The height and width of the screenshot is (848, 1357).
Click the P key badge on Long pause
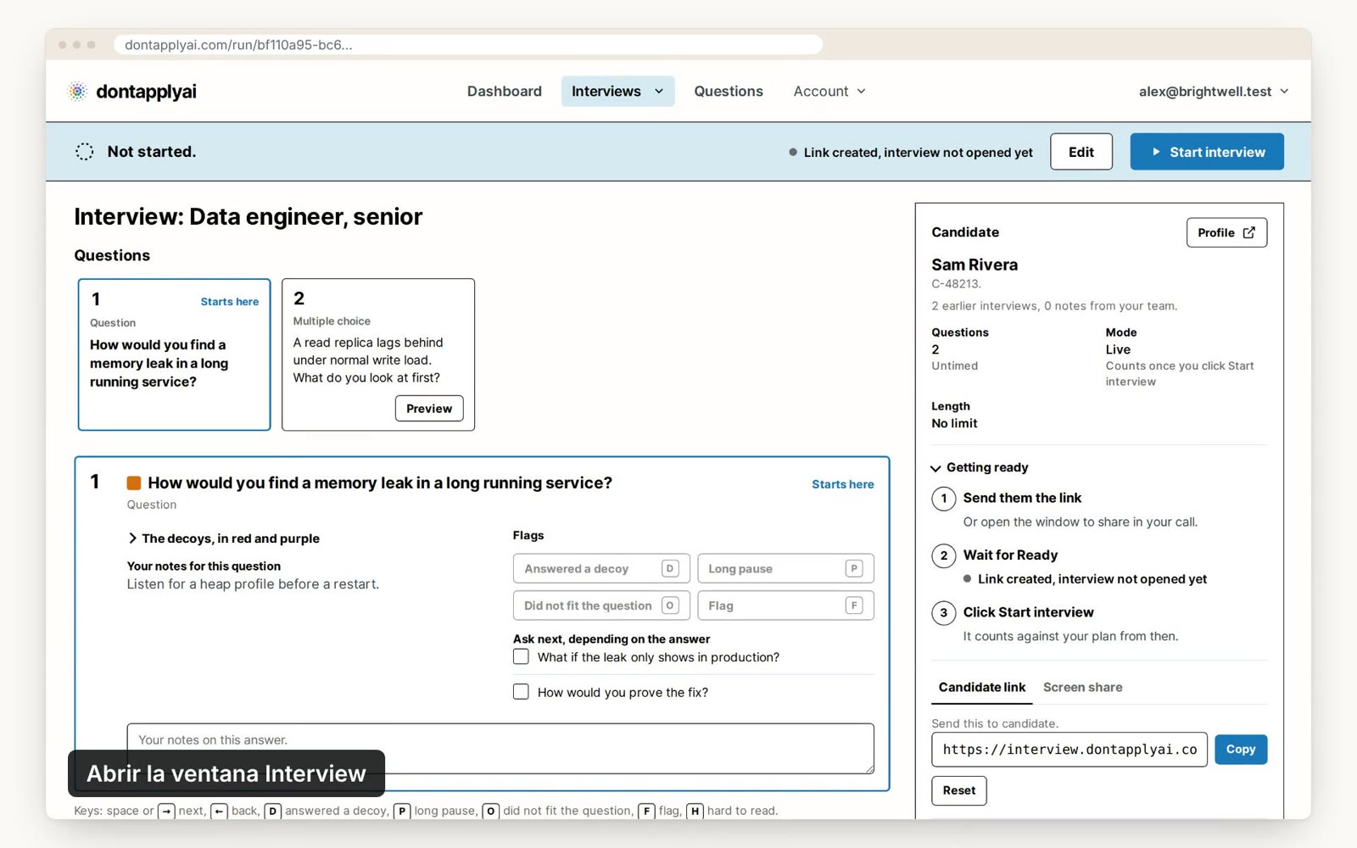click(x=854, y=568)
